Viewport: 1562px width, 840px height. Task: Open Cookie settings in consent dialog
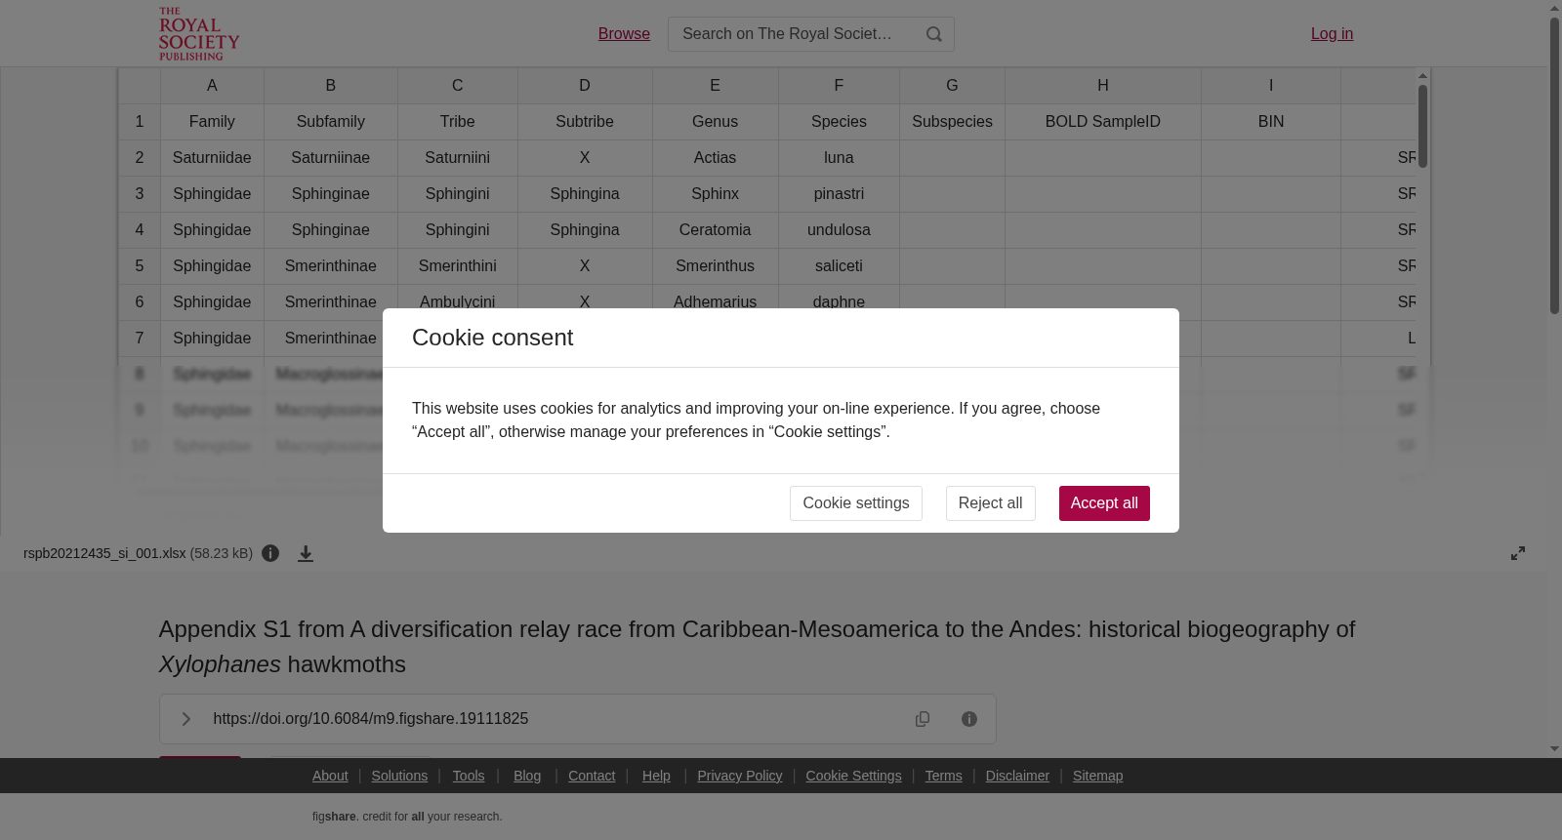[x=856, y=503]
